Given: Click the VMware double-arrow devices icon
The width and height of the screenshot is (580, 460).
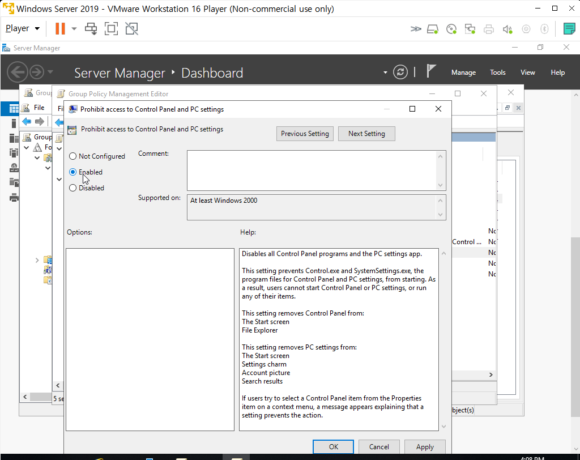Looking at the screenshot, I should tap(416, 29).
